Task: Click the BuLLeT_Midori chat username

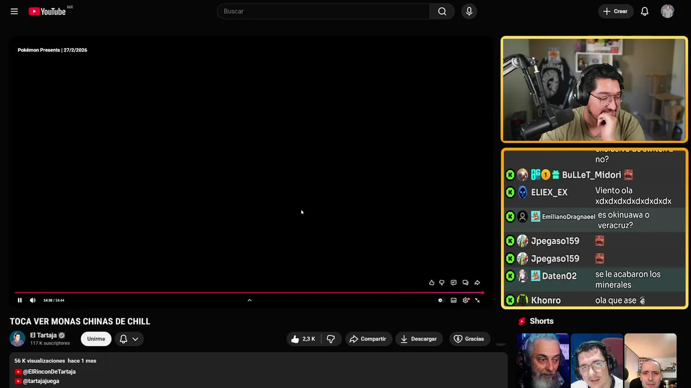Action: tap(592, 175)
